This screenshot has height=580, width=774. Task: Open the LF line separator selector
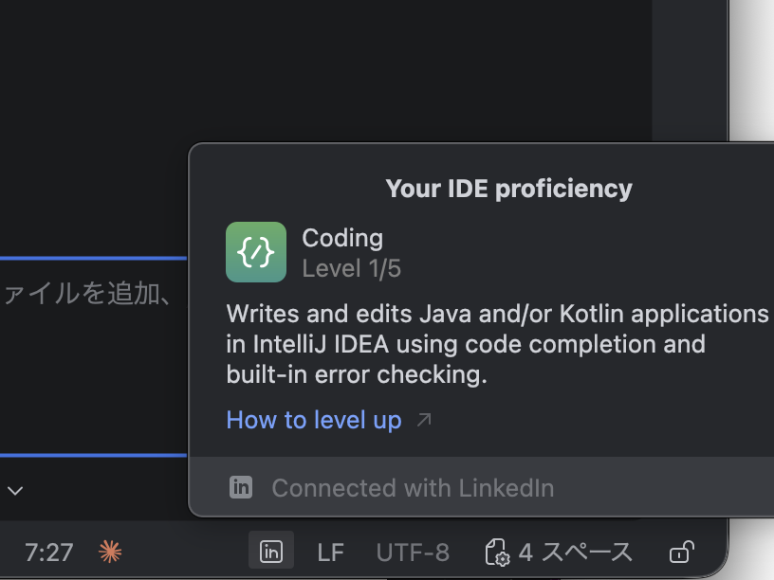[330, 553]
